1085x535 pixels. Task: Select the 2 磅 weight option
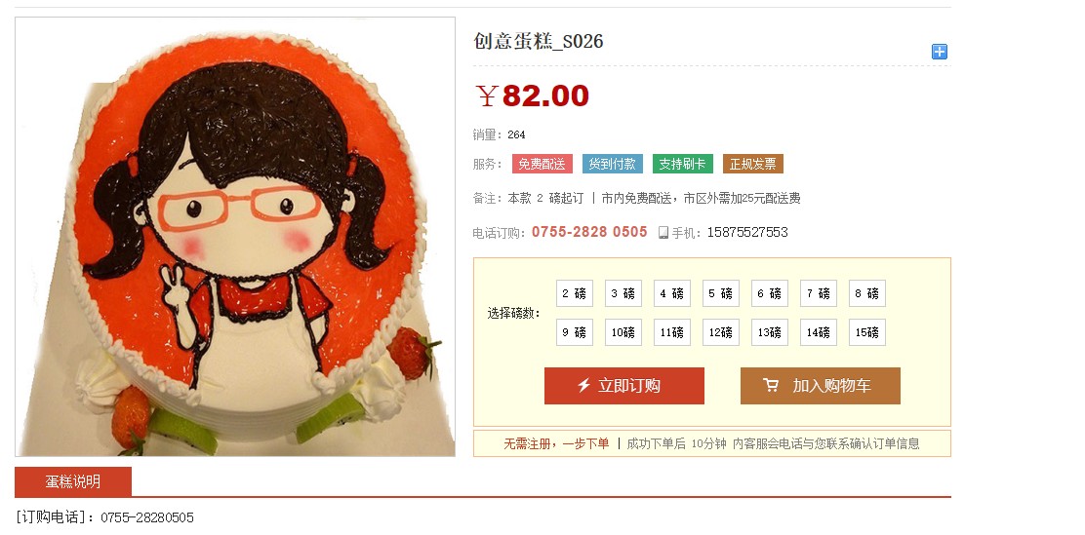575,293
